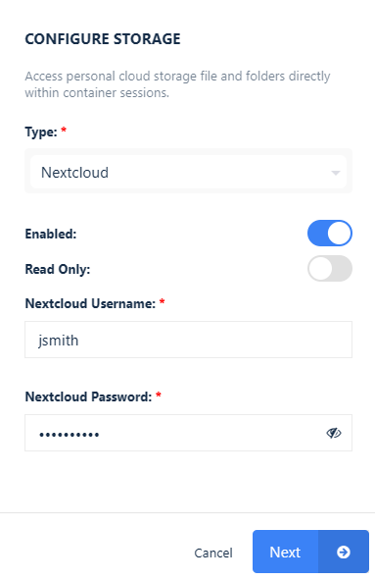Click the Read Only: label

[x=58, y=269]
